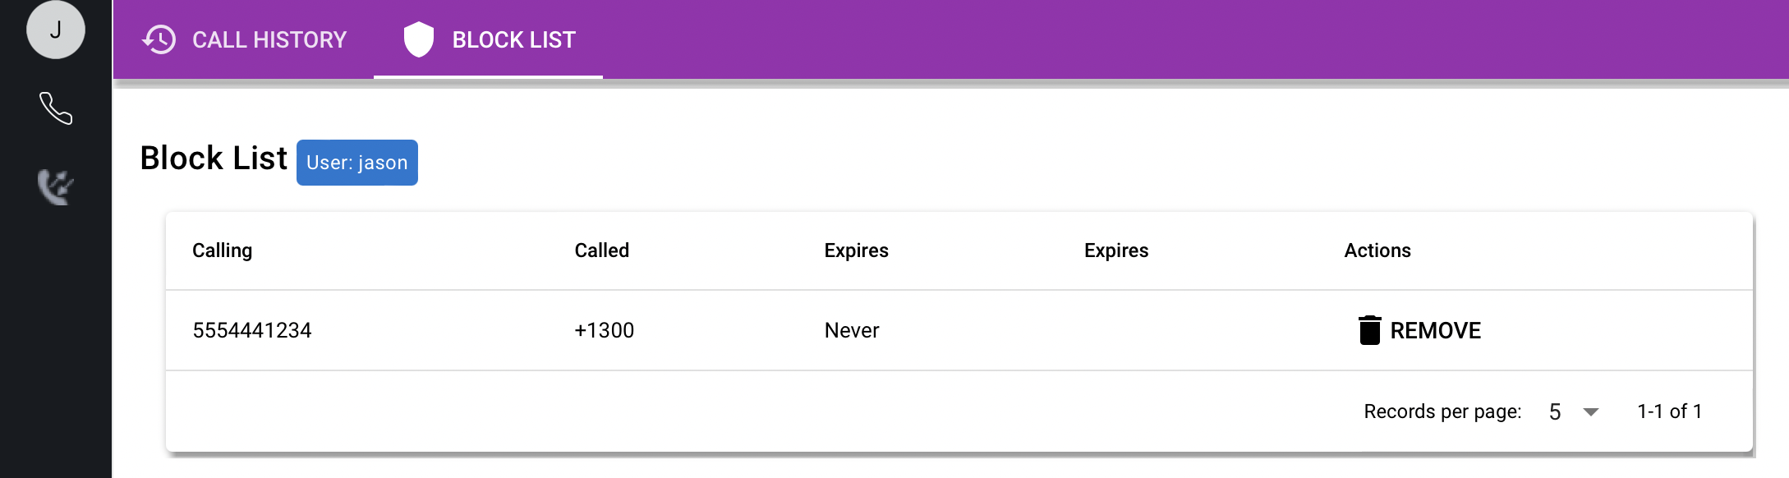Screen dimensions: 1789x478
Task: Select the blocked-calls icon in the sidebar
Action: pos(54,187)
